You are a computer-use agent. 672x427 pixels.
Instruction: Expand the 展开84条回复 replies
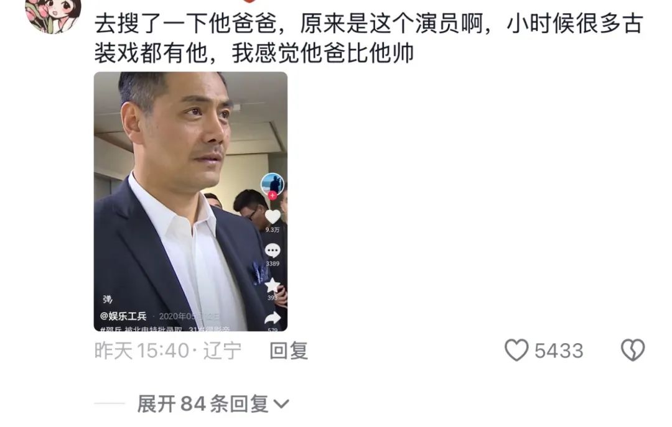(213, 404)
